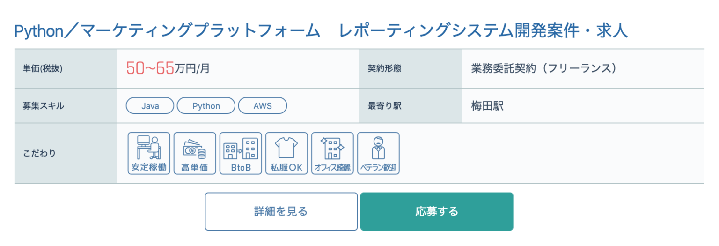This screenshot has width=719, height=246.
Task: Select the 契約形態 header cell
Action: 411,68
